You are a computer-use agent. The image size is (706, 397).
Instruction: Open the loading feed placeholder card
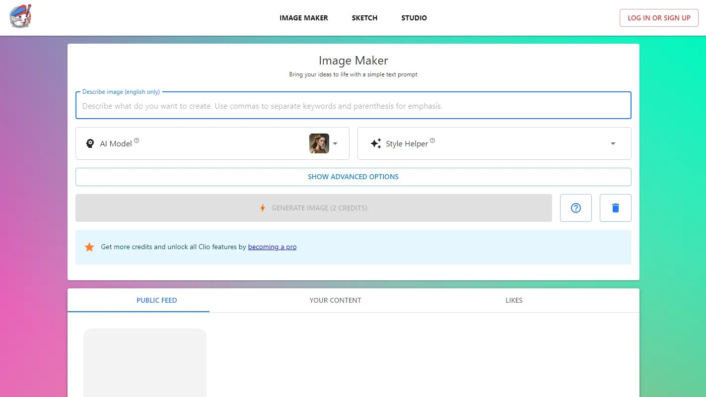pyautogui.click(x=145, y=363)
